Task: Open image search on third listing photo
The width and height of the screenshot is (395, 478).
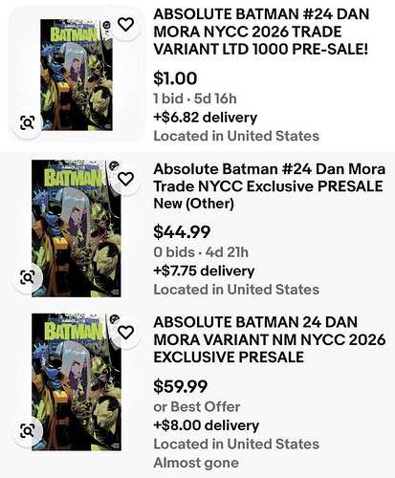Action: pyautogui.click(x=28, y=431)
